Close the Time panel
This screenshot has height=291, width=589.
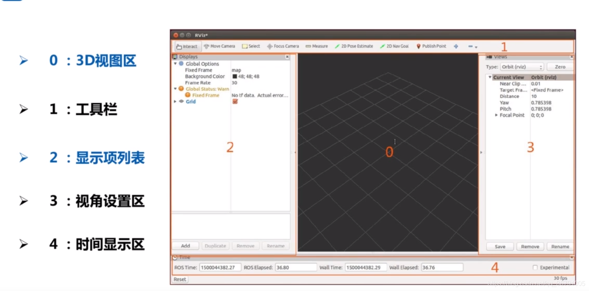coord(571,258)
